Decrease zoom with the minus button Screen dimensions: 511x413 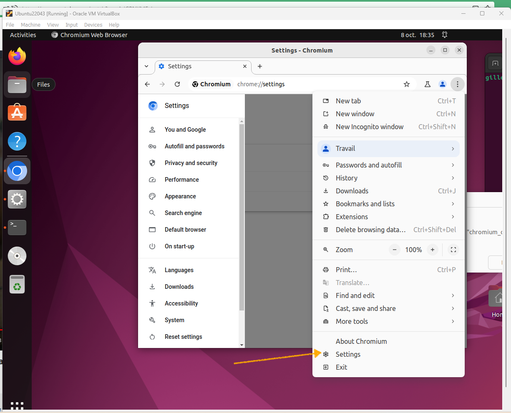pyautogui.click(x=394, y=250)
